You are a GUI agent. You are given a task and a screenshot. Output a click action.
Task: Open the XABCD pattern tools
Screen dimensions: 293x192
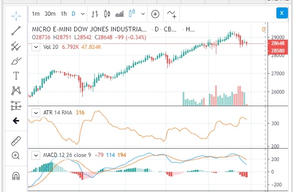(x=16, y=90)
